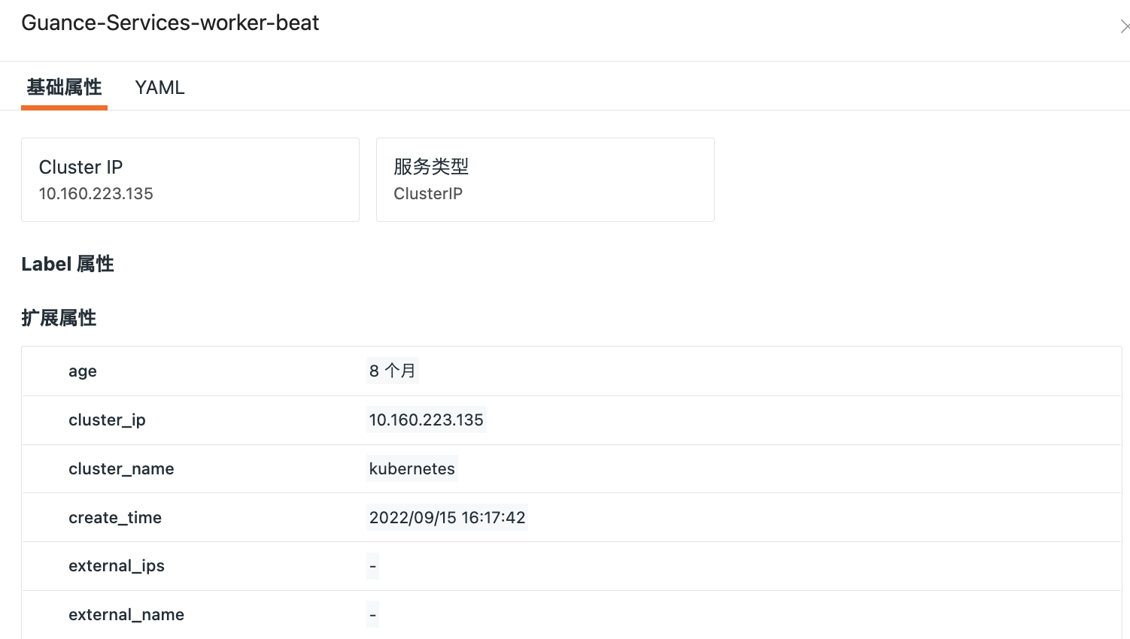This screenshot has width=1130, height=639.
Task: Click the age field label
Action: click(x=83, y=371)
